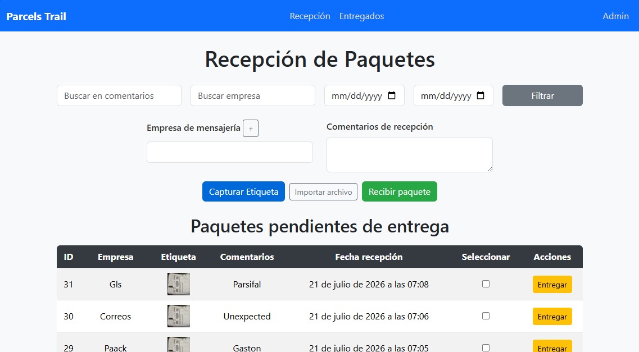This screenshot has width=639, height=352.
Task: Select checkbox for package 30
Action: point(486,316)
